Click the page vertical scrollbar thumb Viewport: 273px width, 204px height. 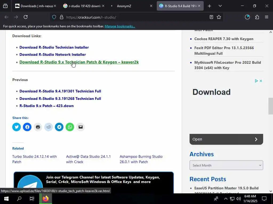pos(271,106)
